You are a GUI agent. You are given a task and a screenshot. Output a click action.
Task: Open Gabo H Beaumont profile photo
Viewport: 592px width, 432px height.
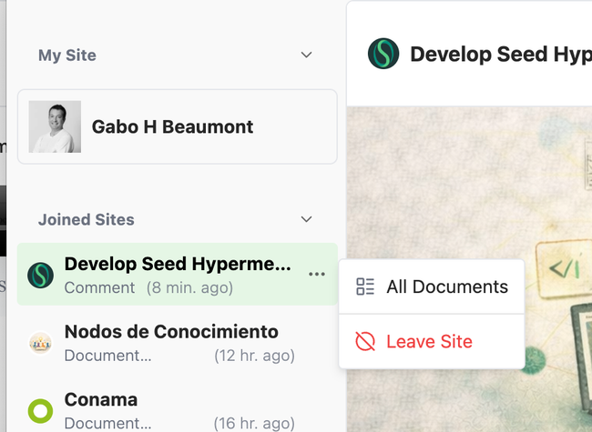pyautogui.click(x=55, y=126)
